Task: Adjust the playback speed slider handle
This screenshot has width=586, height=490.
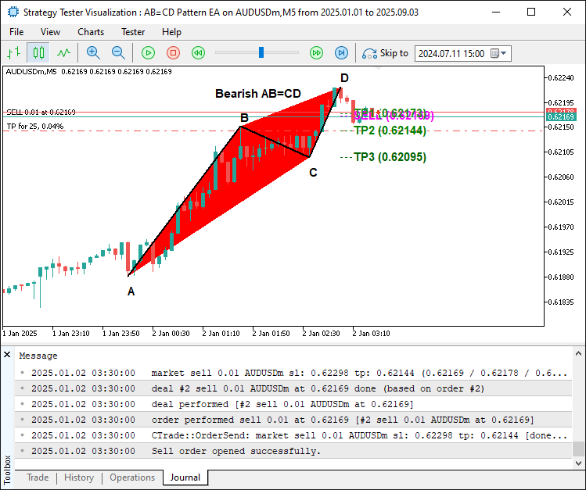Action: [x=261, y=52]
